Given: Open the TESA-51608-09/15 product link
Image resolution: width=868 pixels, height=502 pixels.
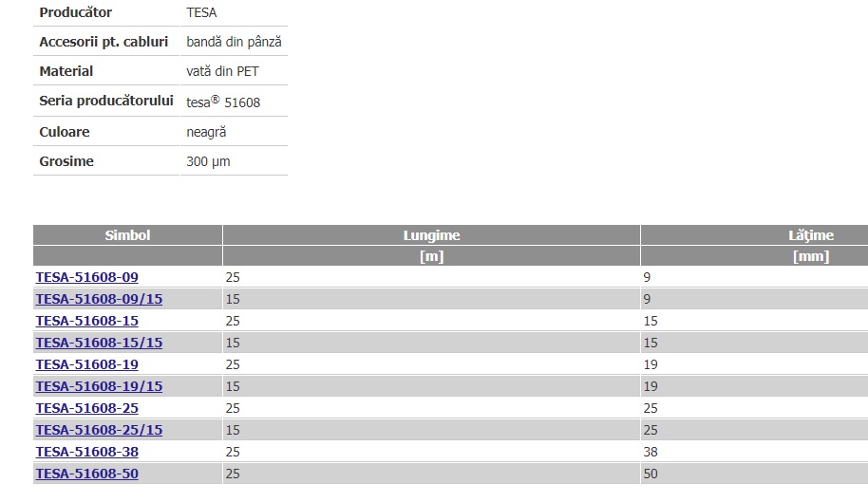Looking at the screenshot, I should [x=99, y=299].
